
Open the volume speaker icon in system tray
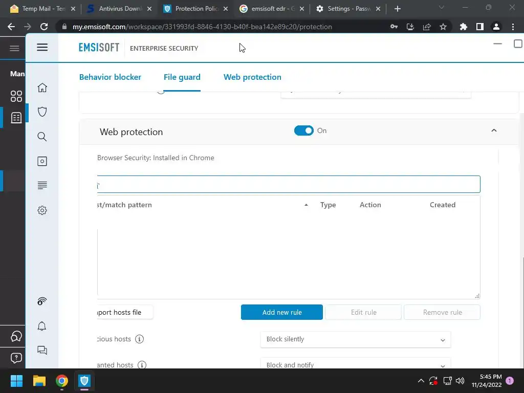click(460, 381)
